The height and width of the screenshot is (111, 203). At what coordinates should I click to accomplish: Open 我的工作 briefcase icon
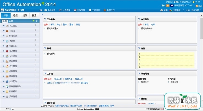pyautogui.click(x=105, y=10)
